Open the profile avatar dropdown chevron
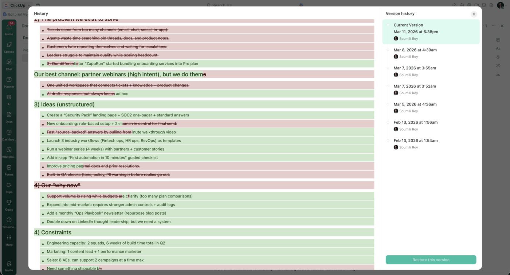This screenshot has height=275, width=510. pyautogui.click(x=506, y=5)
